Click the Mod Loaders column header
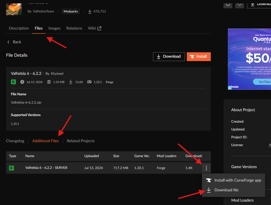The height and width of the screenshot is (205, 271). click(x=167, y=156)
